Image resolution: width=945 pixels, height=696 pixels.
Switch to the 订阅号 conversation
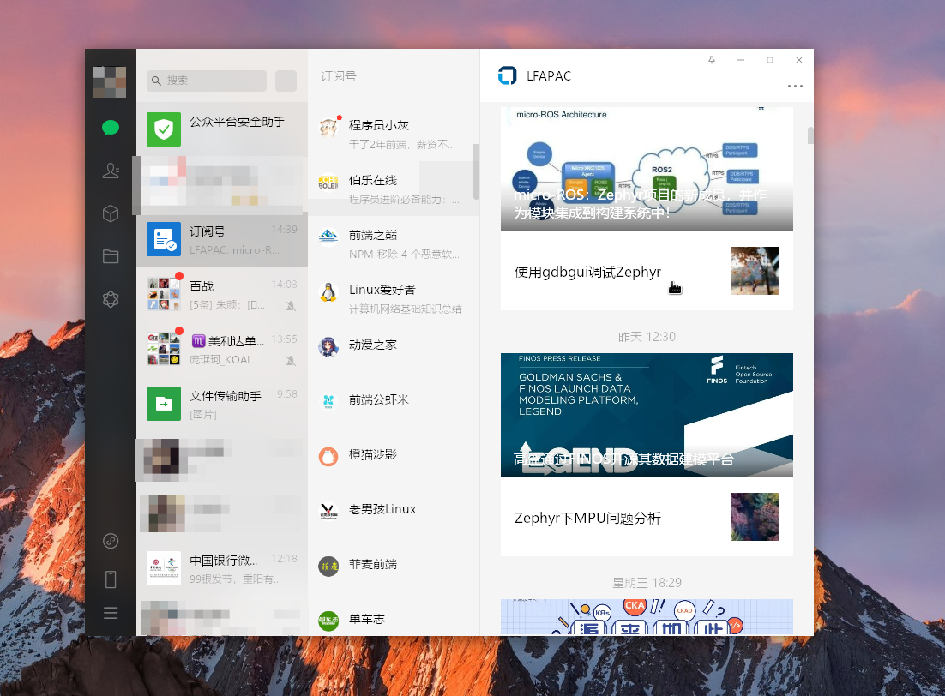point(221,240)
